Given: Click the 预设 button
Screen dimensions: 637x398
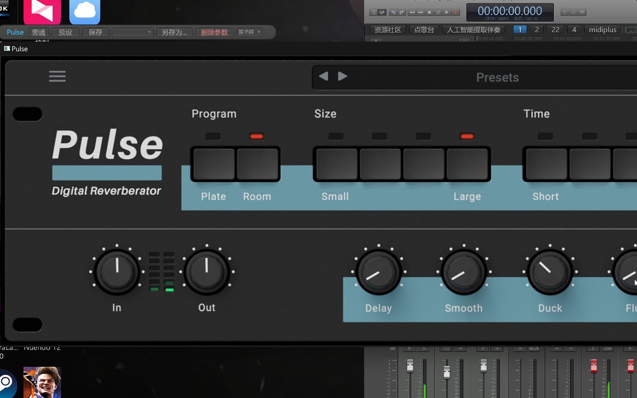Looking at the screenshot, I should [x=66, y=32].
